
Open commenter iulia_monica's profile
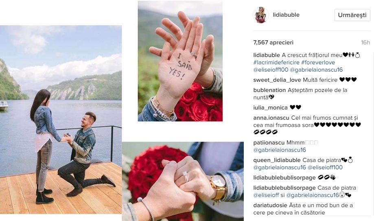[271, 107]
